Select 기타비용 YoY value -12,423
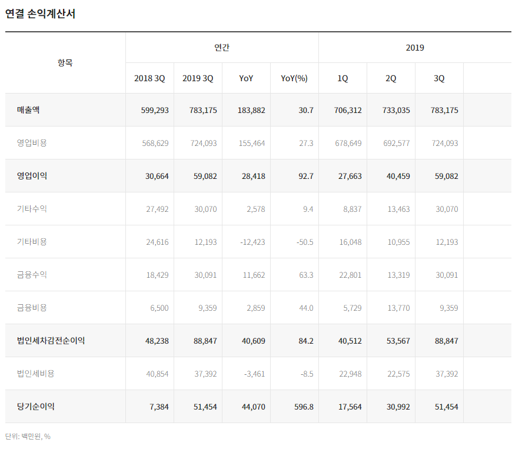The height and width of the screenshot is (449, 522). point(252,242)
